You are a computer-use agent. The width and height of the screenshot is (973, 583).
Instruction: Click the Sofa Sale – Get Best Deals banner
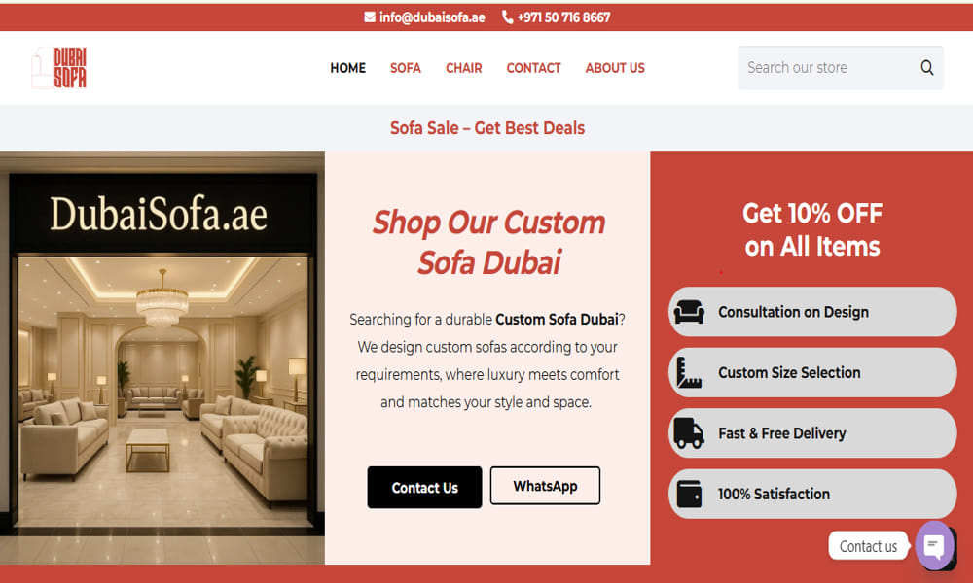487,127
